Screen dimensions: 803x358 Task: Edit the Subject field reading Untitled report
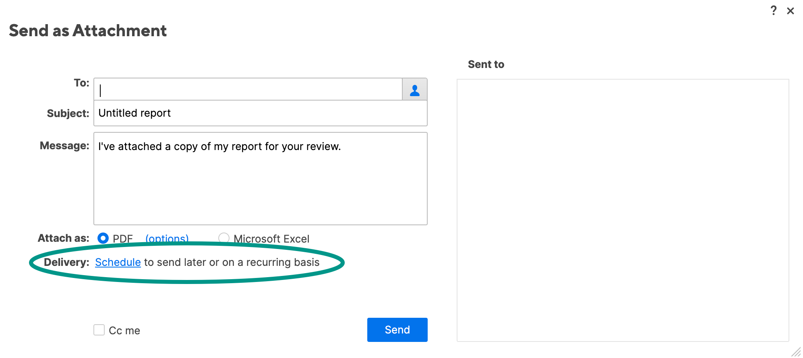coord(261,113)
